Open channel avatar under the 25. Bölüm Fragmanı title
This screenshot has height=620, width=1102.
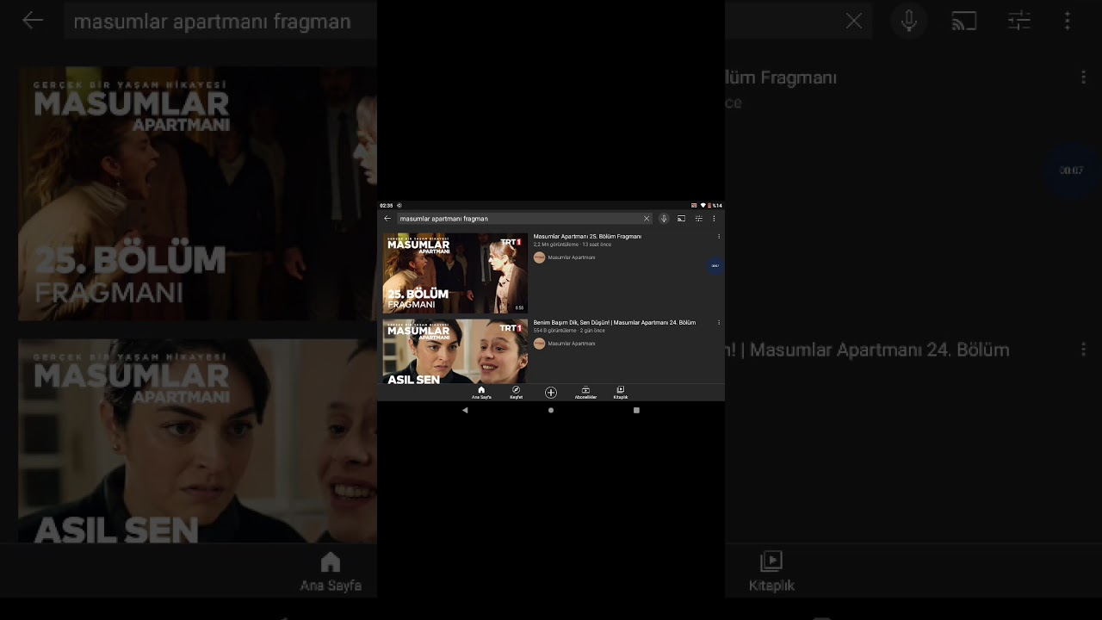[x=539, y=257]
